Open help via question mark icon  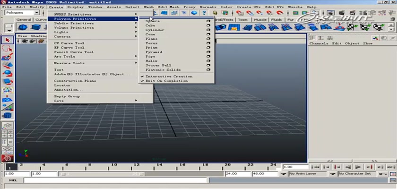[204, 13]
